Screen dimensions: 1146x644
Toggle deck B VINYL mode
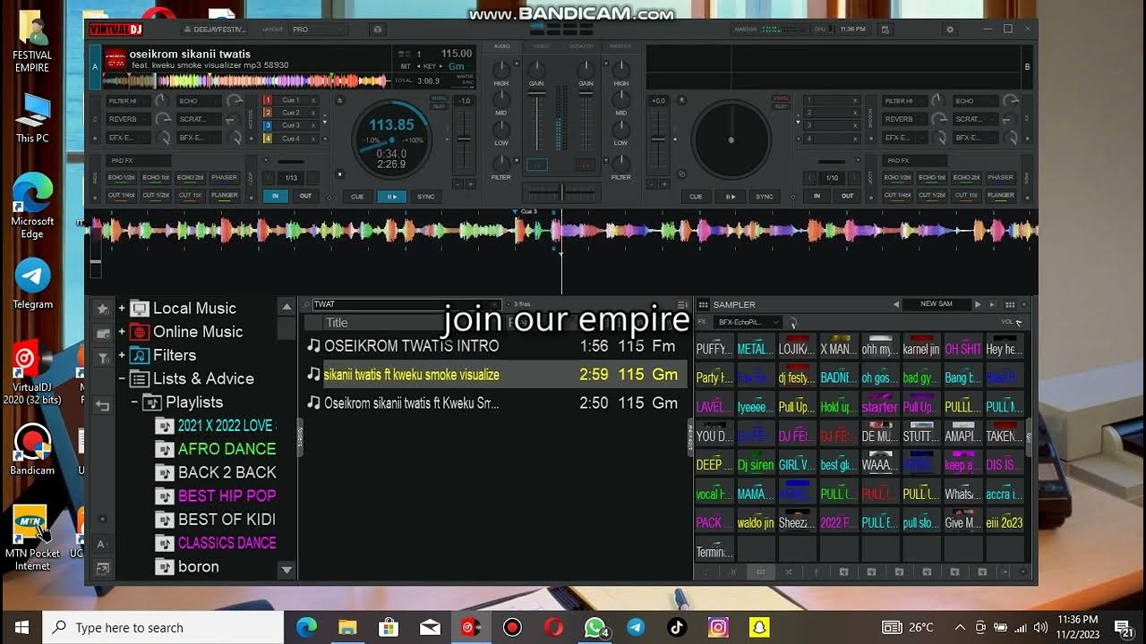780,98
